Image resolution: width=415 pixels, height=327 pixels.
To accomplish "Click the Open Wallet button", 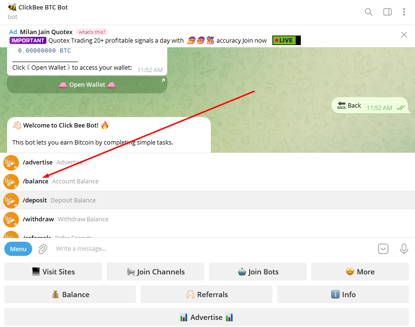I will (x=87, y=85).
